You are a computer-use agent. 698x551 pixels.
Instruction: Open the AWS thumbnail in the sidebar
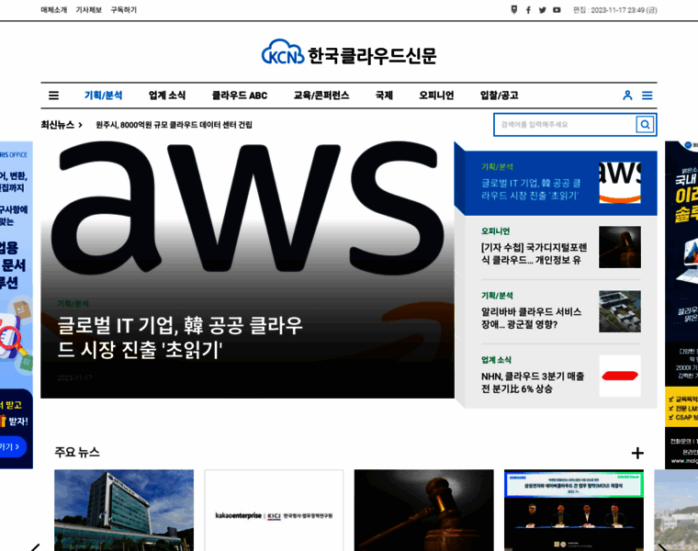(x=620, y=183)
